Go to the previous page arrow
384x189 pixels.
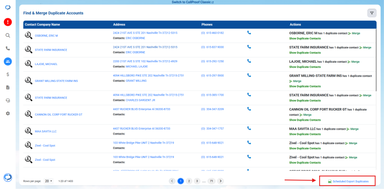click(172, 181)
